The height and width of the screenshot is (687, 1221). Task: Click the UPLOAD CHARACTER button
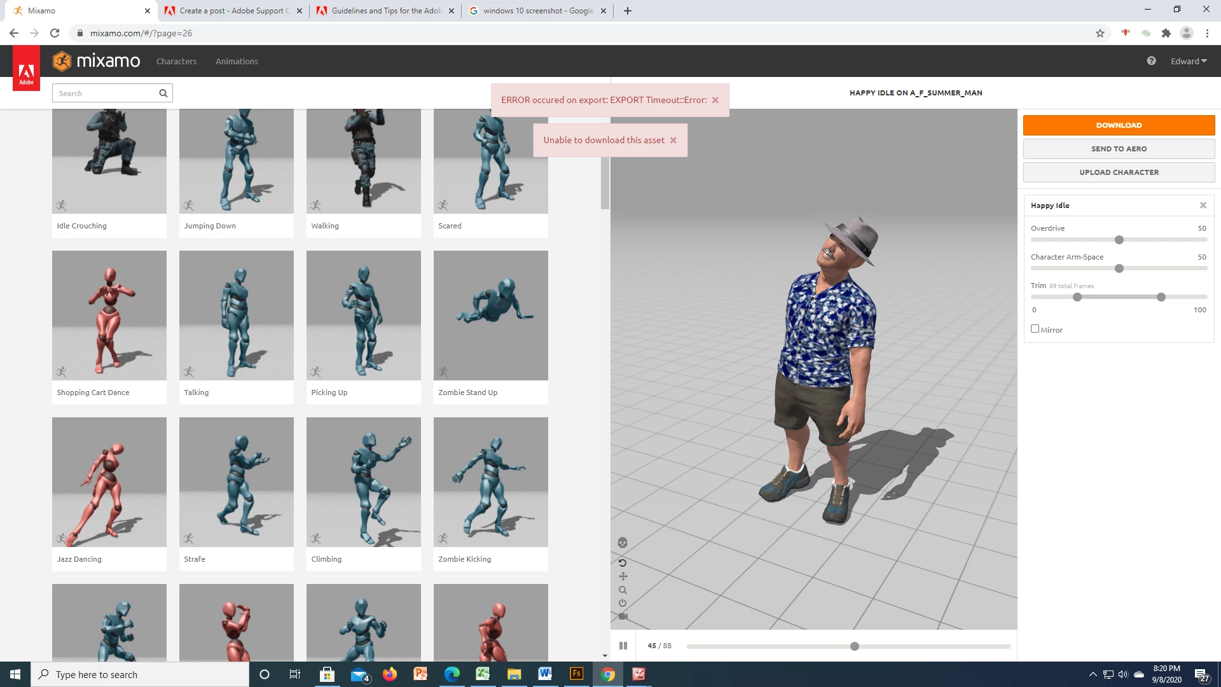[x=1119, y=172]
